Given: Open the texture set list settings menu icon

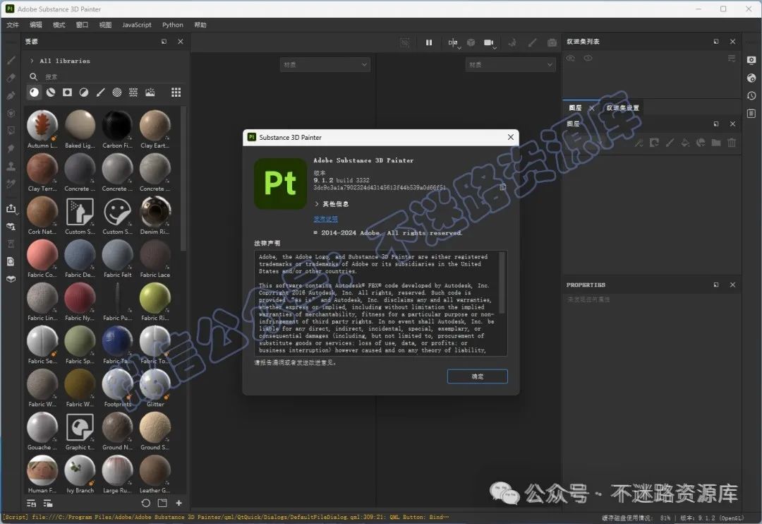Looking at the screenshot, I should pyautogui.click(x=732, y=59).
